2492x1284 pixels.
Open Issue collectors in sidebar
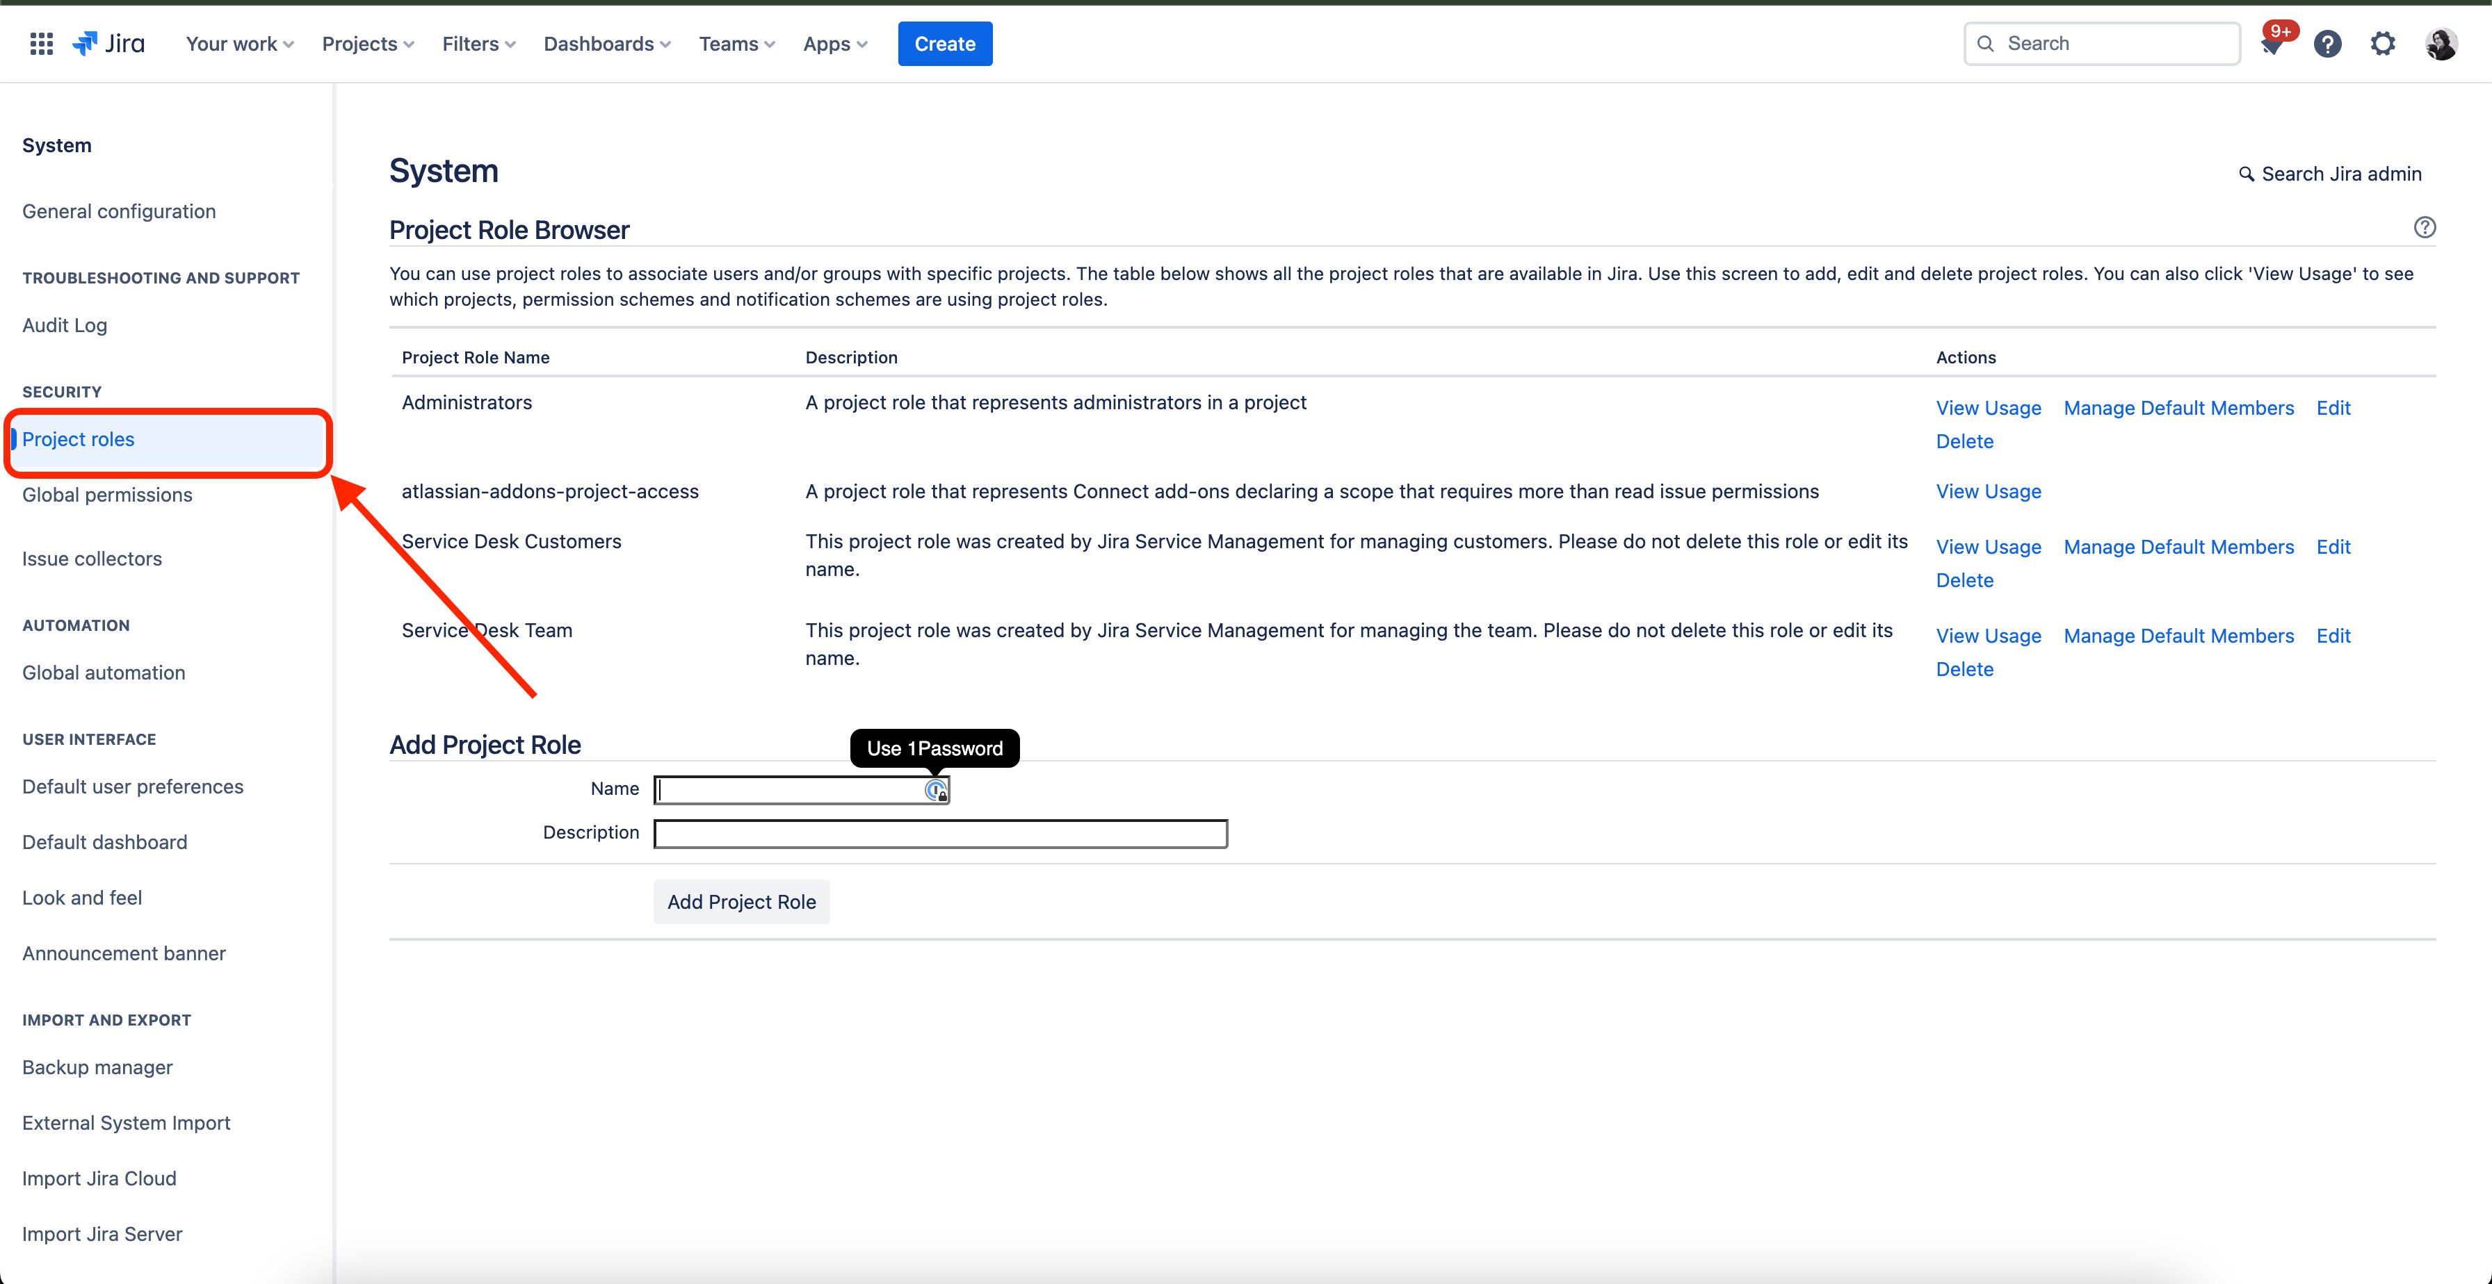(x=92, y=559)
